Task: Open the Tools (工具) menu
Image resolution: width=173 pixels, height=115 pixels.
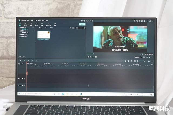Action: (x=36, y=20)
